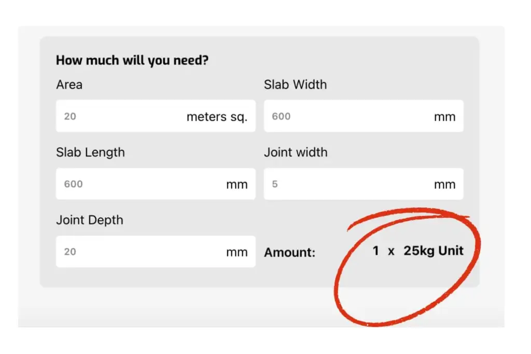Image resolution: width=531 pixels, height=354 pixels.
Task: Click the value 600 in Slab Width
Action: pos(281,117)
